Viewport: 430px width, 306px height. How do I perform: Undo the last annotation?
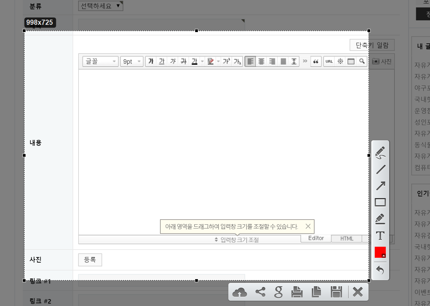380,270
